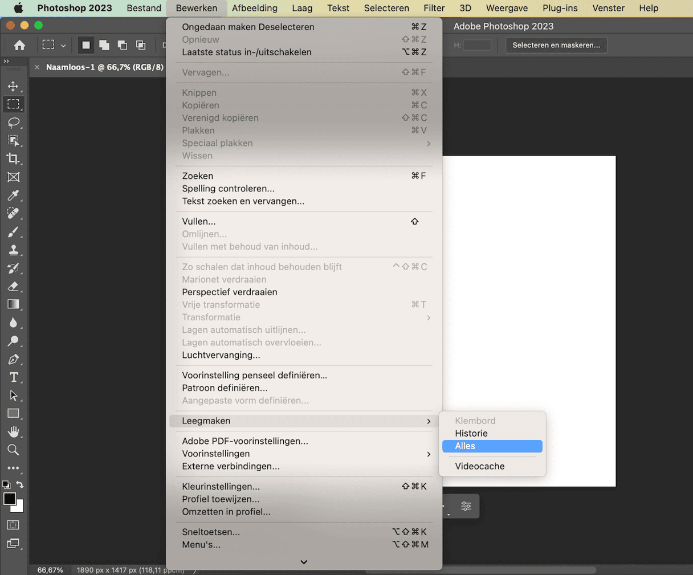This screenshot has height=575, width=693.
Task: Select the Move tool
Action: tap(13, 86)
